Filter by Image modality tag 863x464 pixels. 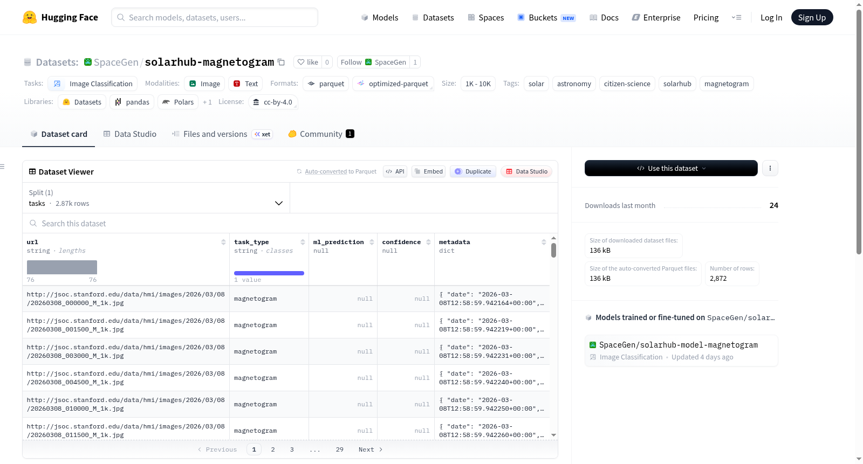point(204,84)
